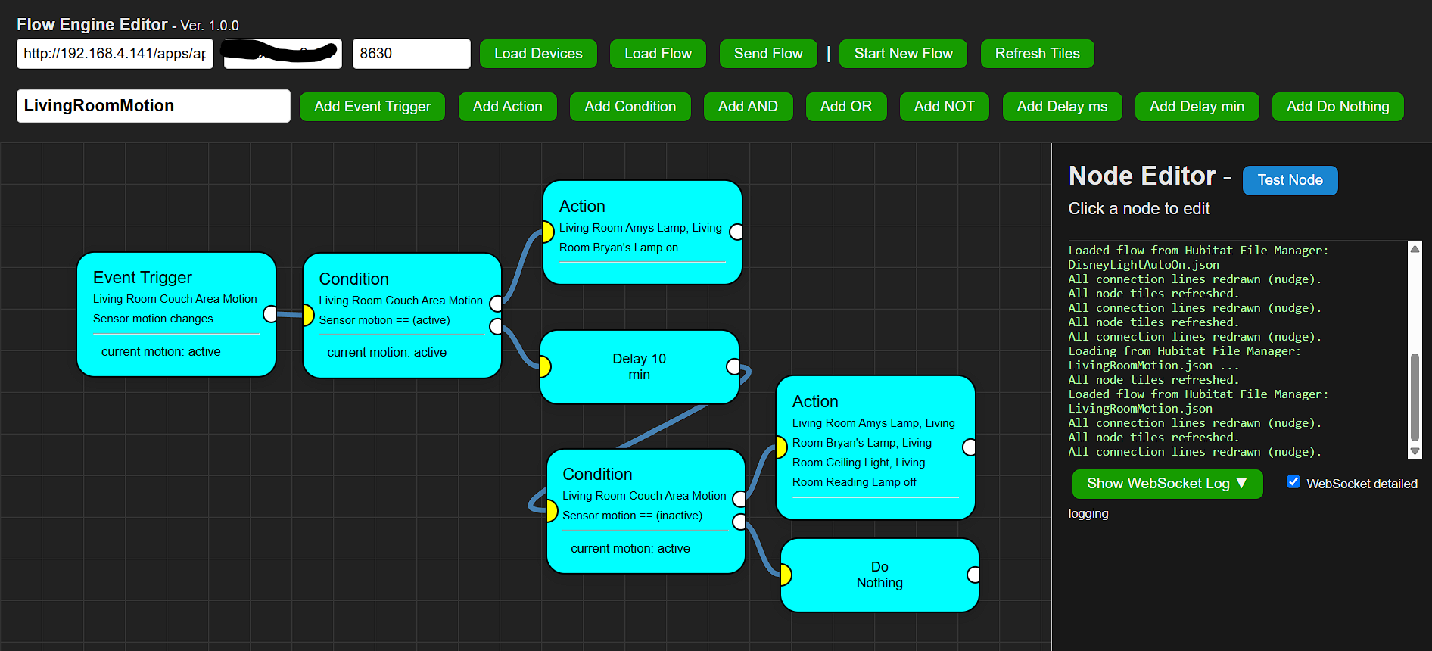
Task: Click the Event Trigger node's white output port
Action: [269, 314]
